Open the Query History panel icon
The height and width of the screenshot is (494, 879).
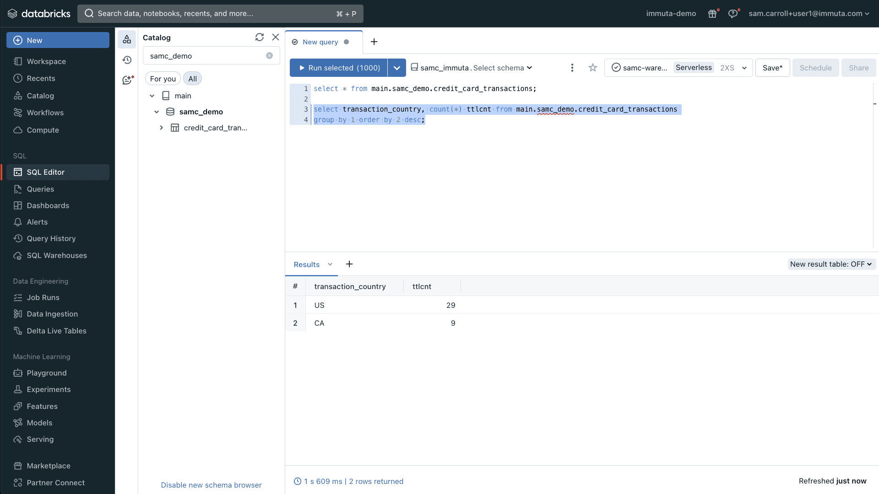(x=127, y=60)
